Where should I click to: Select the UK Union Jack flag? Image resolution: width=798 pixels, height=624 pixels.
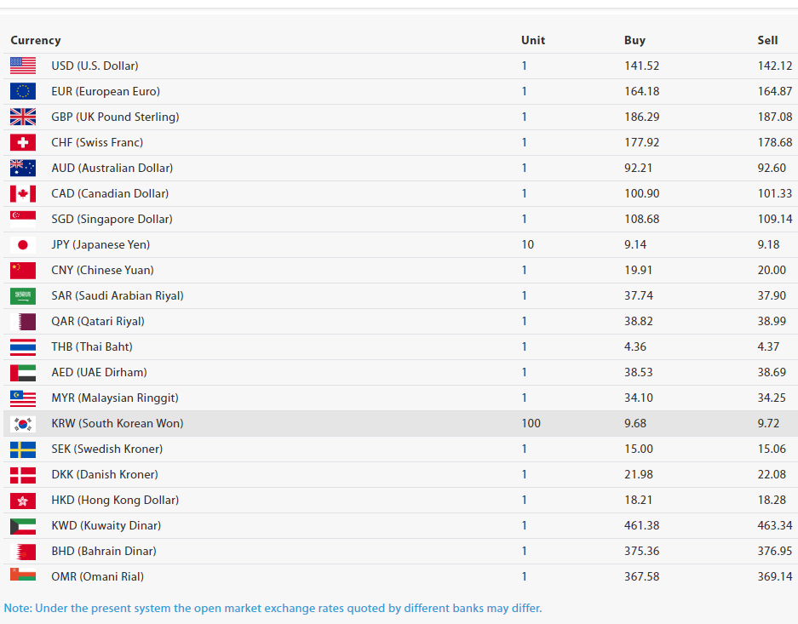(x=23, y=117)
